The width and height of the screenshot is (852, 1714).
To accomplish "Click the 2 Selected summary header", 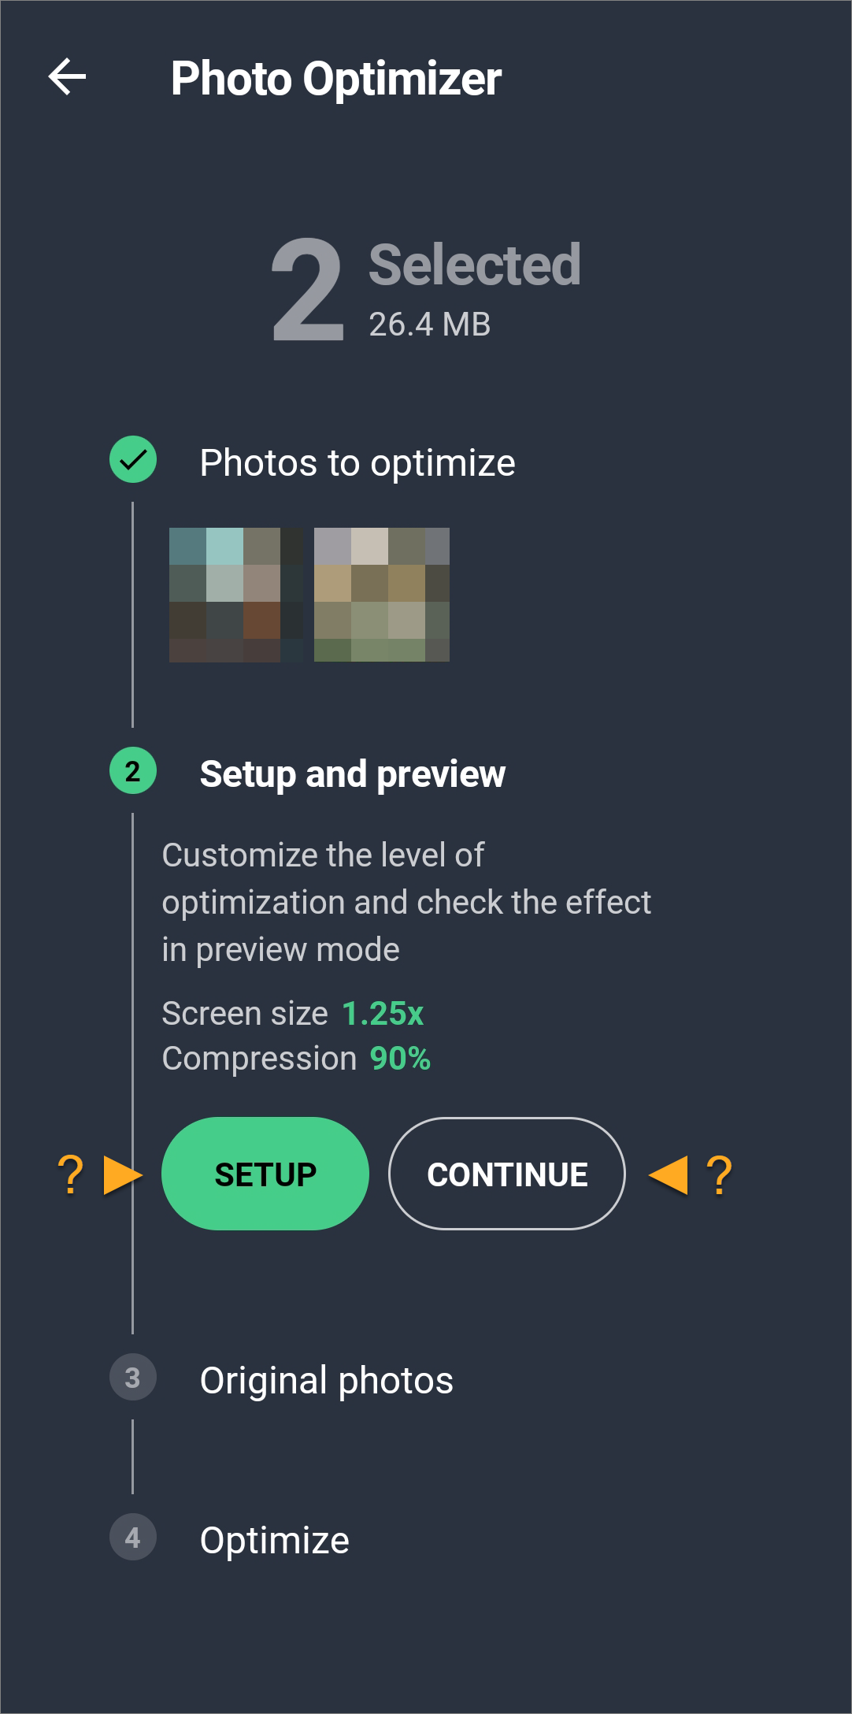I will (426, 290).
